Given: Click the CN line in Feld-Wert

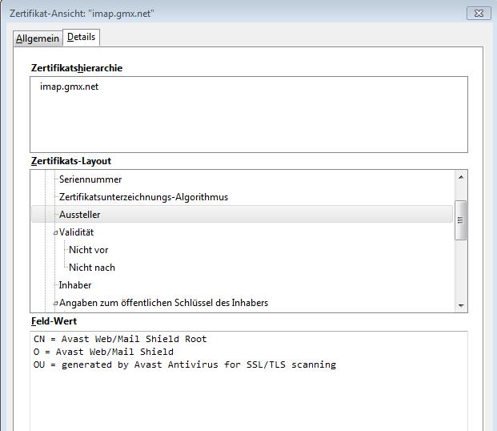Looking at the screenshot, I should (114, 339).
